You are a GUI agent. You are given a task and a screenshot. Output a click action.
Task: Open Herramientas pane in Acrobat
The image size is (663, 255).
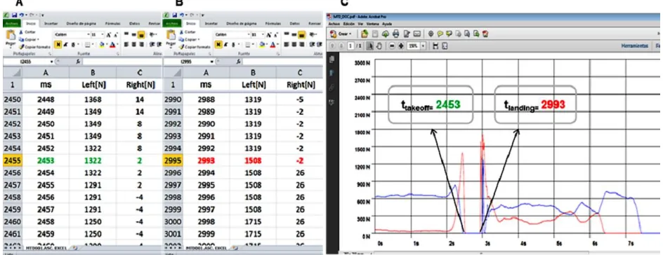(x=635, y=46)
